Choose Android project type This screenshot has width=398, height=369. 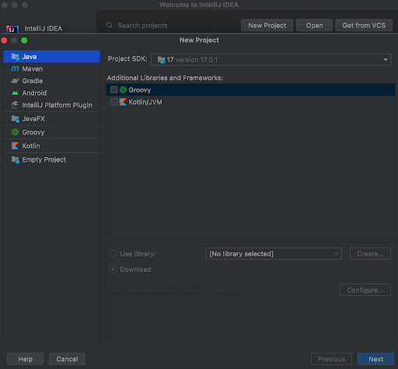tap(51, 92)
